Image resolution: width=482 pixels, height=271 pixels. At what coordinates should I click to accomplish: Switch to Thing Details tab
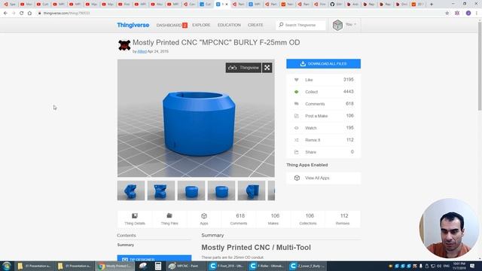pyautogui.click(x=135, y=219)
